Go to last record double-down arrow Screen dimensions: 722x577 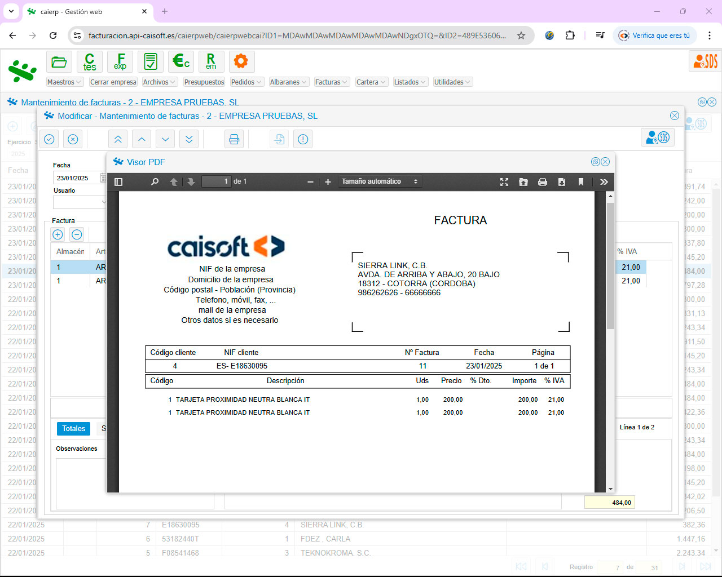tap(189, 139)
